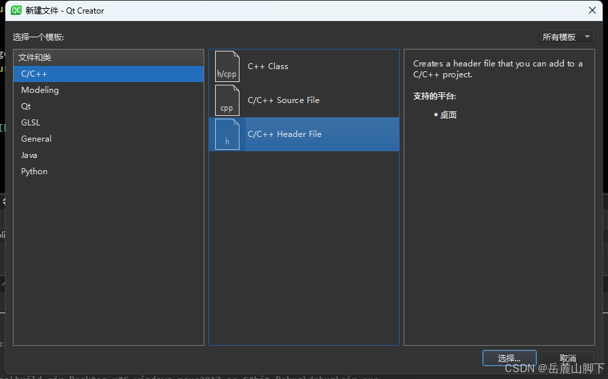Click the 选择一个模板 label

38,37
